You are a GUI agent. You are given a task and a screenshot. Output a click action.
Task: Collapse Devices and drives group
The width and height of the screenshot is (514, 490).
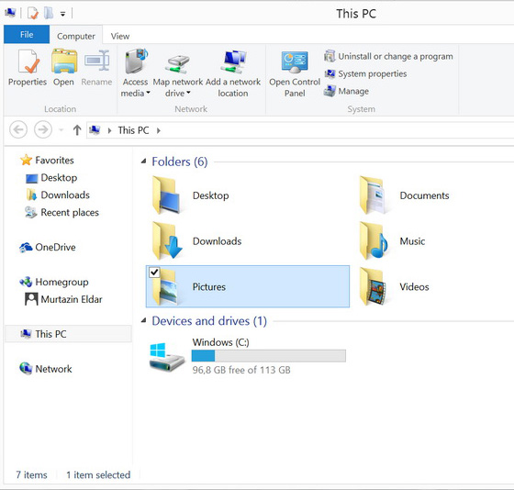[143, 320]
